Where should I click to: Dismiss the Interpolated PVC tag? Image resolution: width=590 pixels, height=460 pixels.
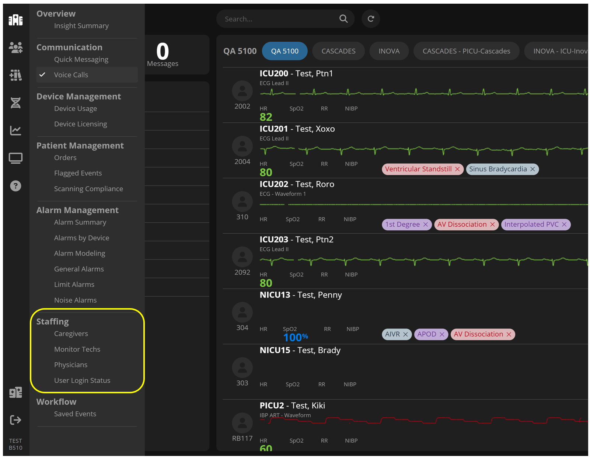coord(564,224)
